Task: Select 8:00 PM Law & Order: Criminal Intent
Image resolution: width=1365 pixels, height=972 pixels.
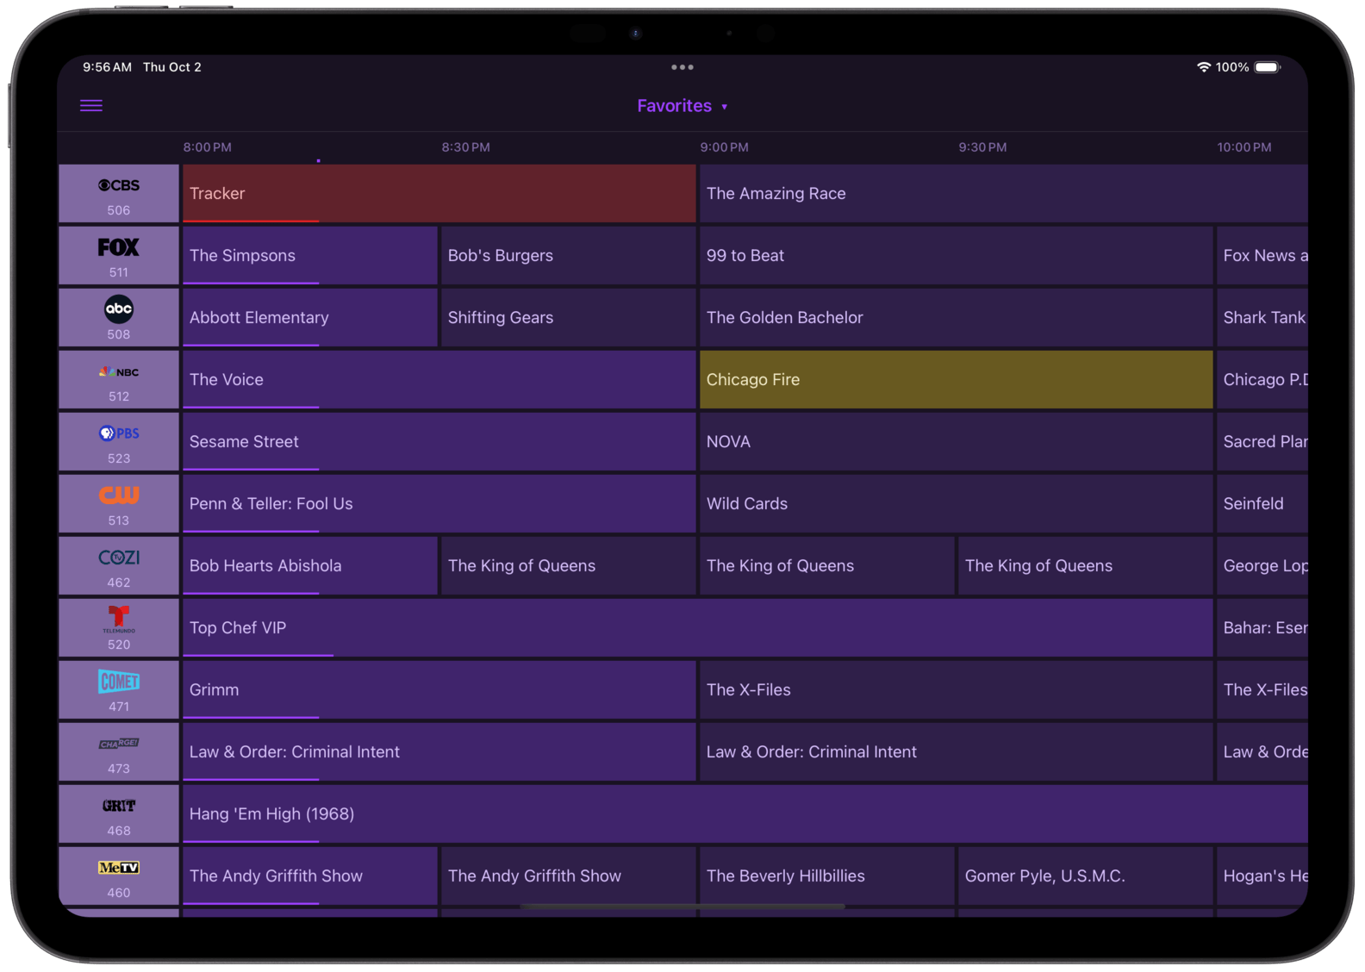Action: [439, 752]
